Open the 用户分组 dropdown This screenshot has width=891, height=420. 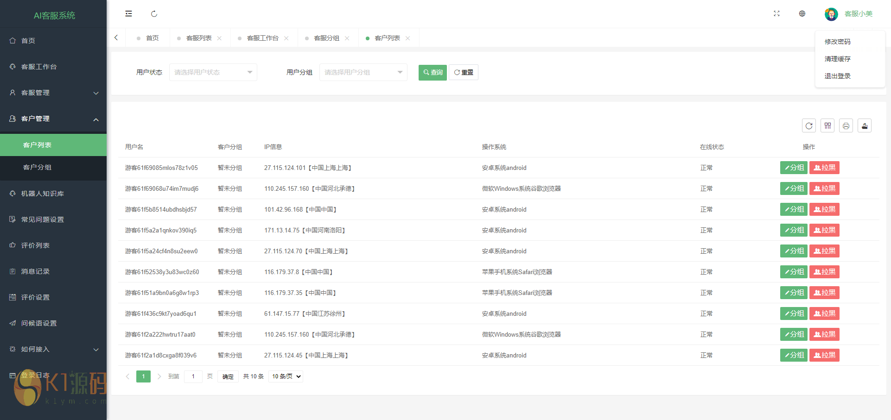coord(363,72)
